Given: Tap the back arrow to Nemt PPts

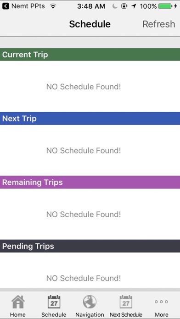Looking at the screenshot, I should (6, 6).
